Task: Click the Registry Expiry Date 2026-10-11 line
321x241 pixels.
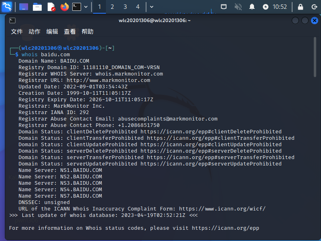Action: tap(86, 99)
